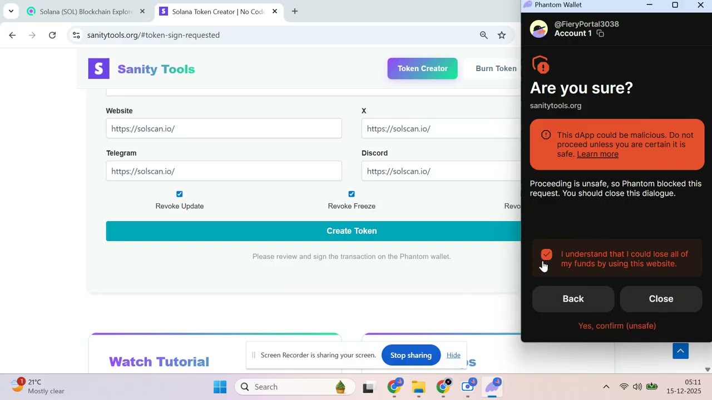Click the Back button in Phantom Wallet

coord(573,299)
